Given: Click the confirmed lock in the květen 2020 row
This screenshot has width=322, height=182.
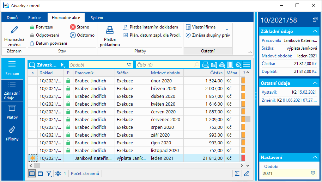Looking at the screenshot, I should pyautogui.click(x=68, y=104).
